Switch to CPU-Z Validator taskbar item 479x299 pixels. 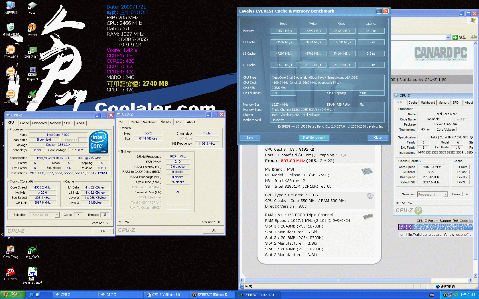click(166, 295)
